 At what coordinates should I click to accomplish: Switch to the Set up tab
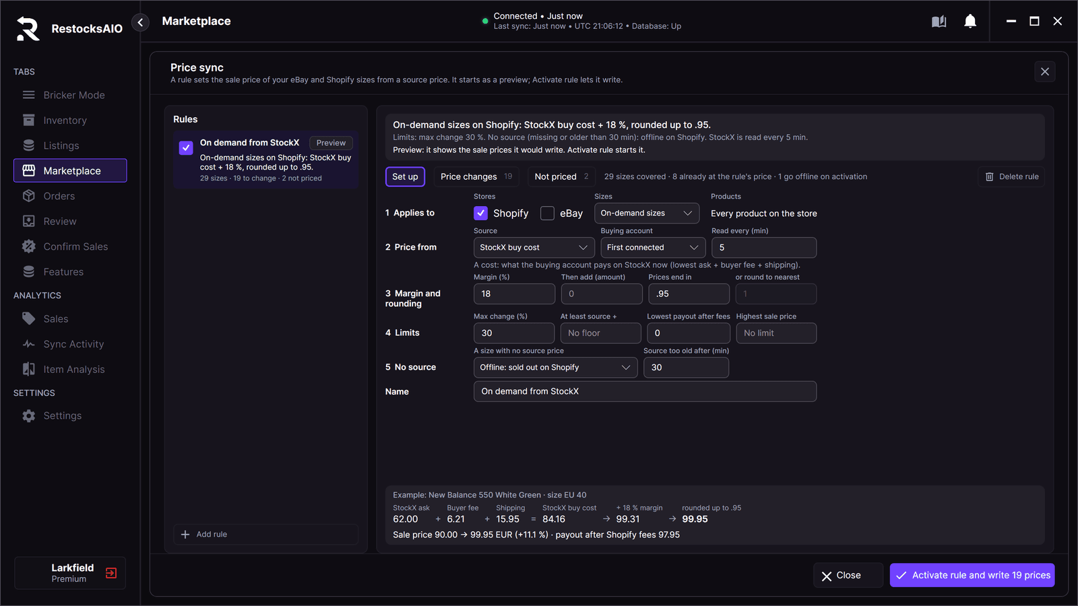pos(405,177)
